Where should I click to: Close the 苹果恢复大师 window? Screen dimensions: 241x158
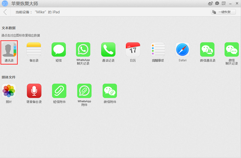point(237,4)
